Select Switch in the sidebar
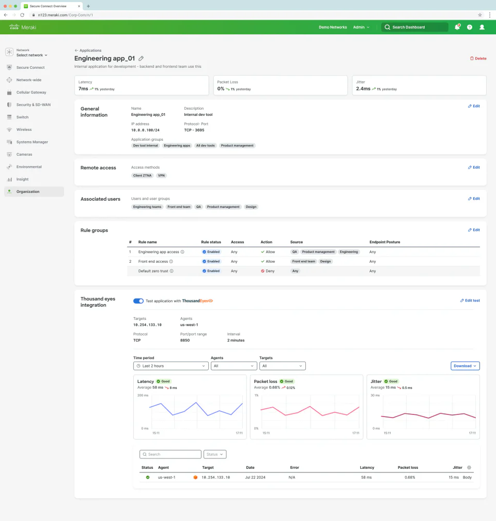496x521 pixels. point(22,117)
